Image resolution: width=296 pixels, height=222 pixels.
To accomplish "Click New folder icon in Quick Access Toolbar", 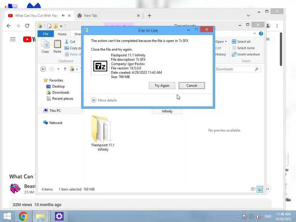I will [x=55, y=26].
